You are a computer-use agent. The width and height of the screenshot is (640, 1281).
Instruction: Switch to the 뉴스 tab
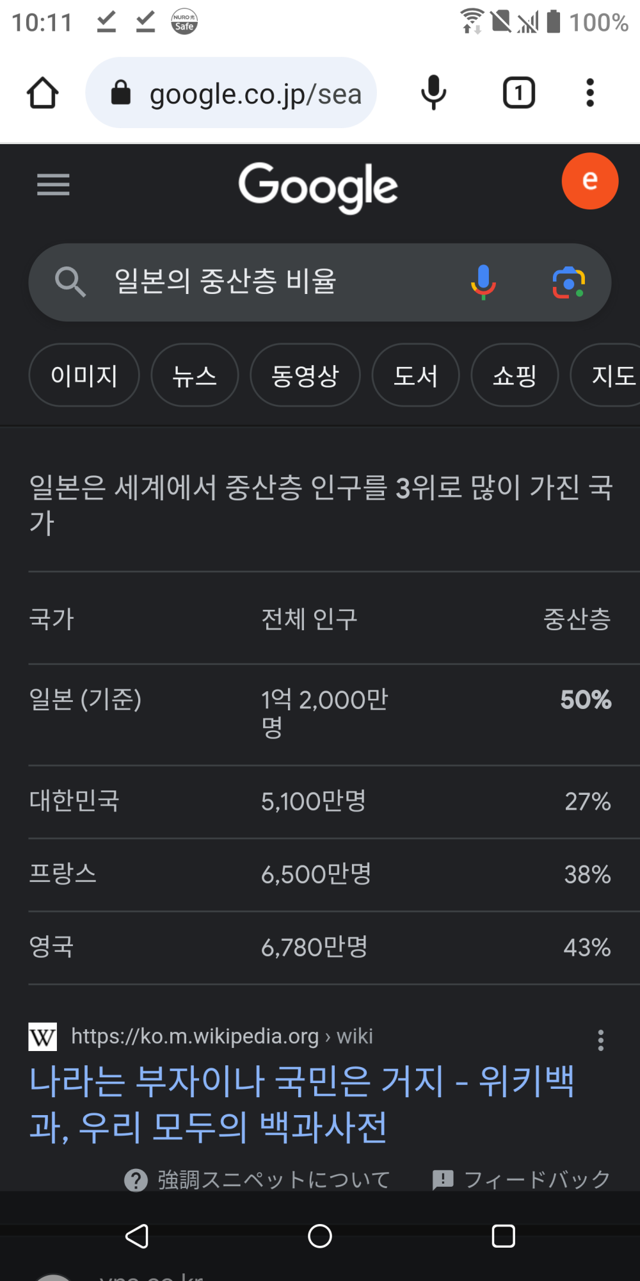195,375
